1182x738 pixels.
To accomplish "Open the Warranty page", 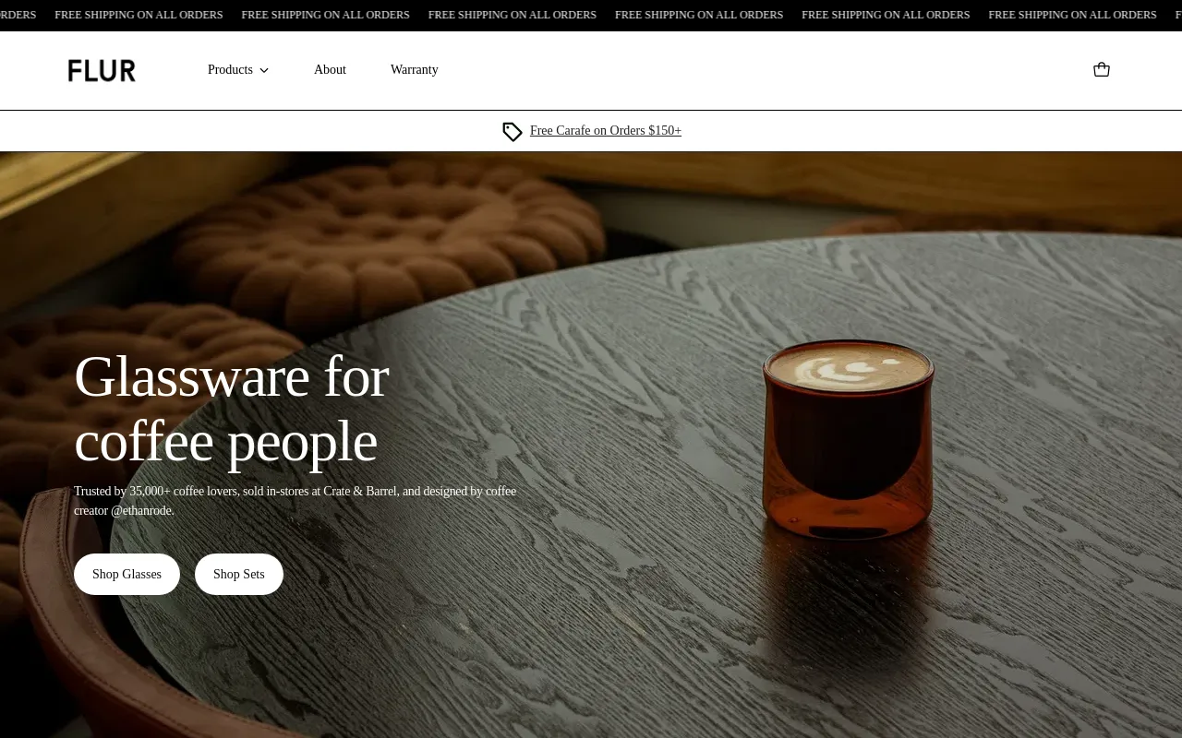I will point(414,70).
